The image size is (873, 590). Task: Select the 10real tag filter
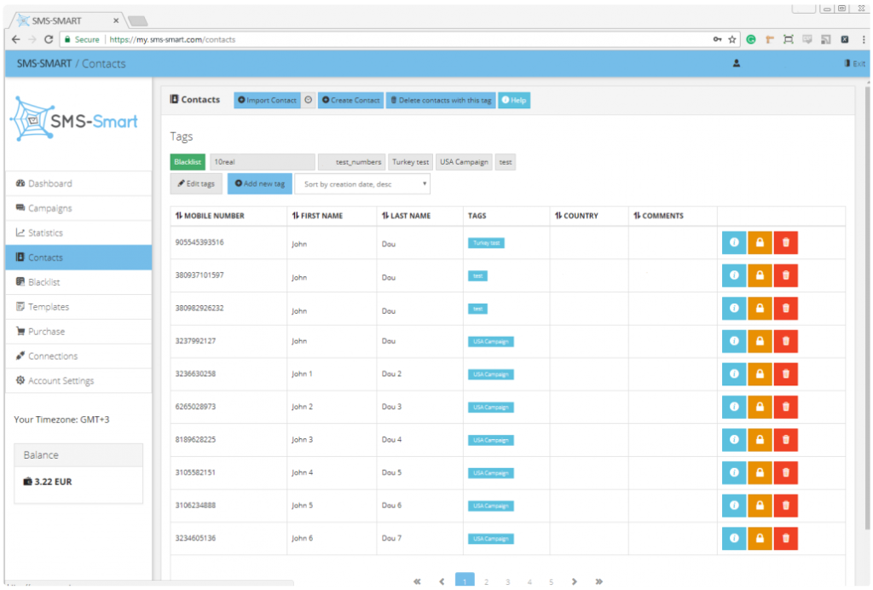point(263,162)
